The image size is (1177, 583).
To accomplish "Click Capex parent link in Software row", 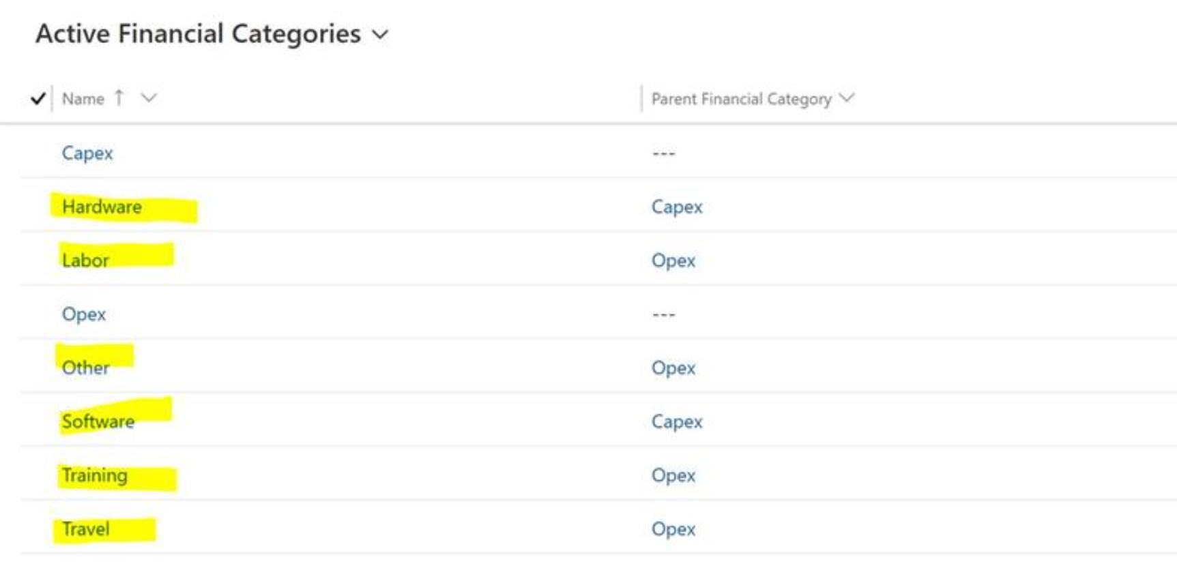I will pyautogui.click(x=677, y=421).
